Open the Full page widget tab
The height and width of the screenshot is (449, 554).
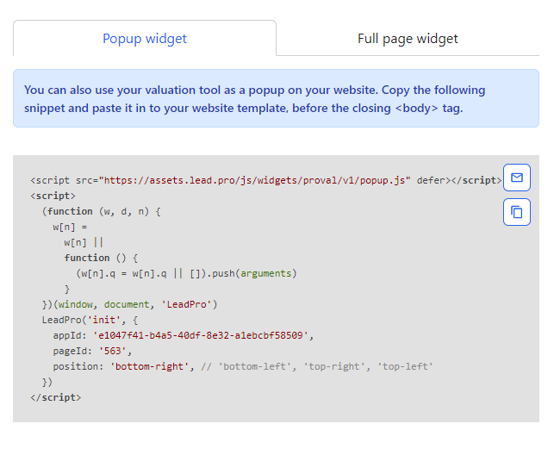coord(408,39)
